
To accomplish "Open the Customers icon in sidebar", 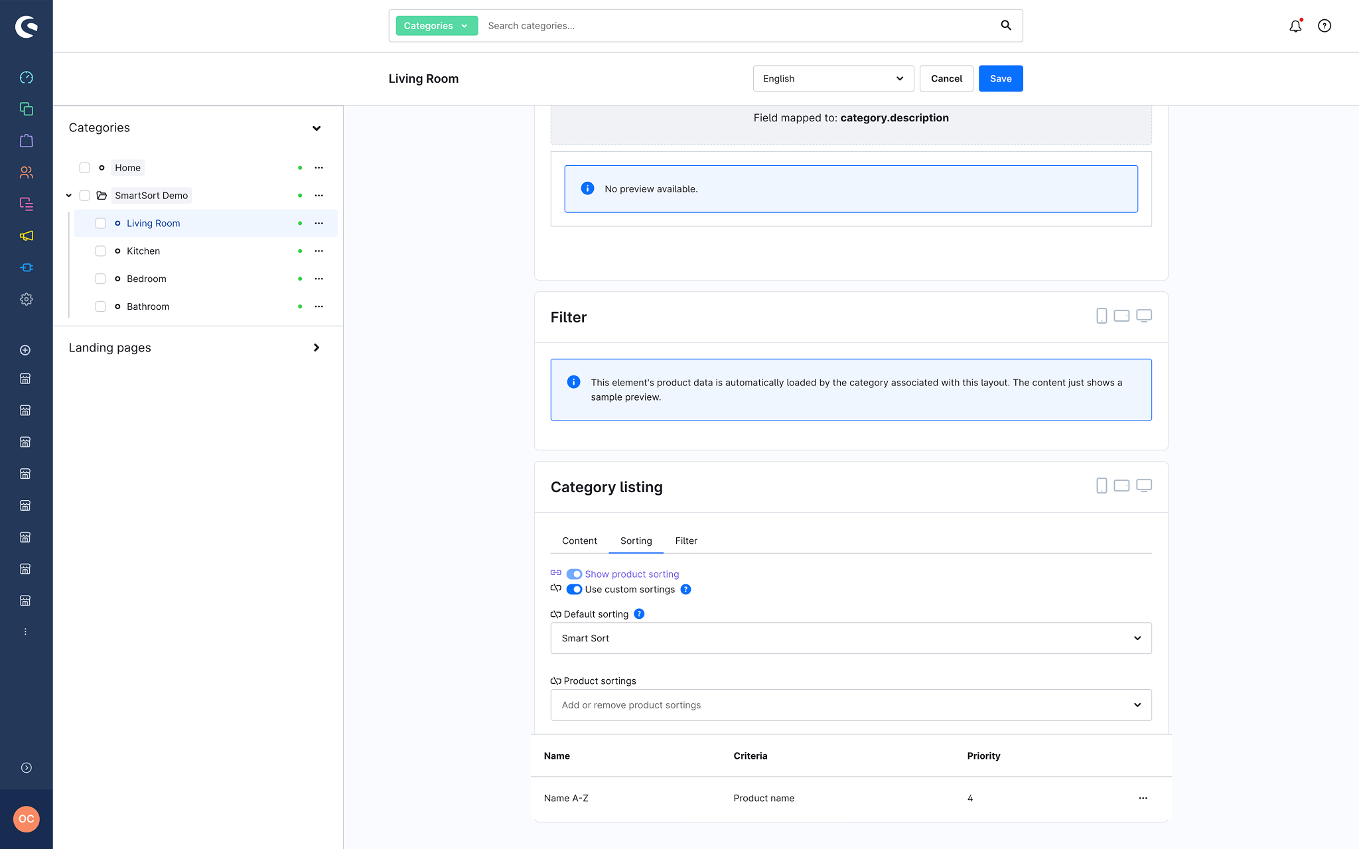I will coord(26,172).
